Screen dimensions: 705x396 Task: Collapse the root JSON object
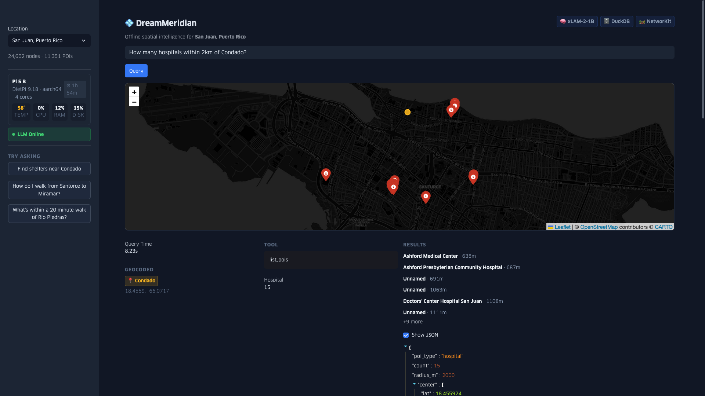(x=405, y=346)
